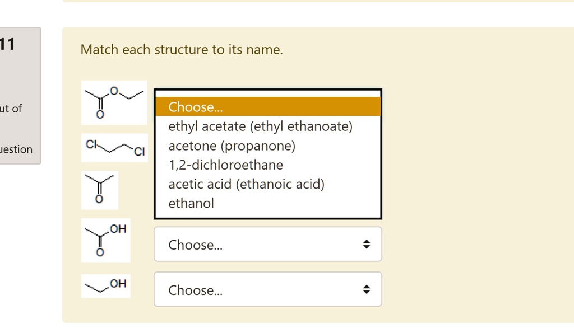Image resolution: width=574 pixels, height=333 pixels.
Task: Select acetic acid (ethanoic acid) option
Action: (x=246, y=184)
